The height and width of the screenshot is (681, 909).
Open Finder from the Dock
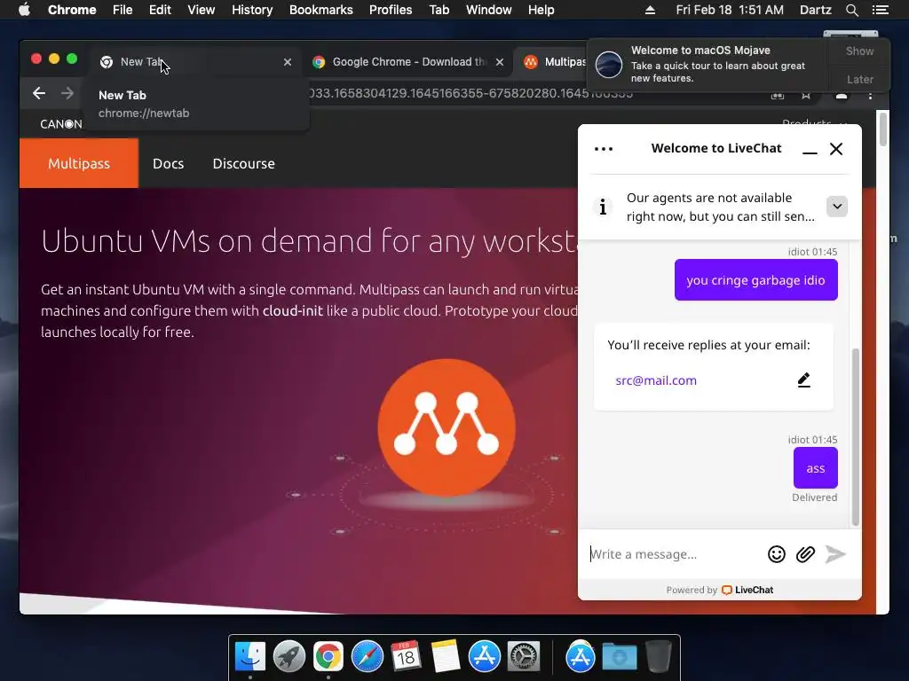[250, 657]
